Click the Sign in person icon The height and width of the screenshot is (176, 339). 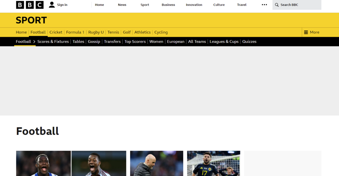pyautogui.click(x=52, y=5)
